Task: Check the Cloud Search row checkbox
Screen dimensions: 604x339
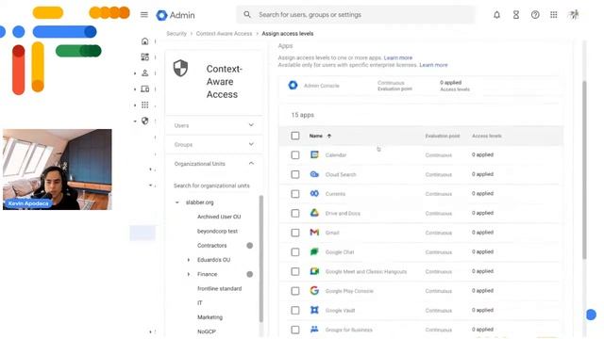Action: click(x=295, y=174)
